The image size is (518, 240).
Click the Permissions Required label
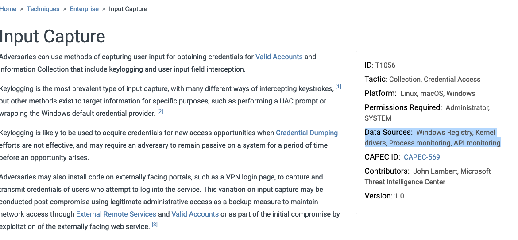pyautogui.click(x=403, y=107)
